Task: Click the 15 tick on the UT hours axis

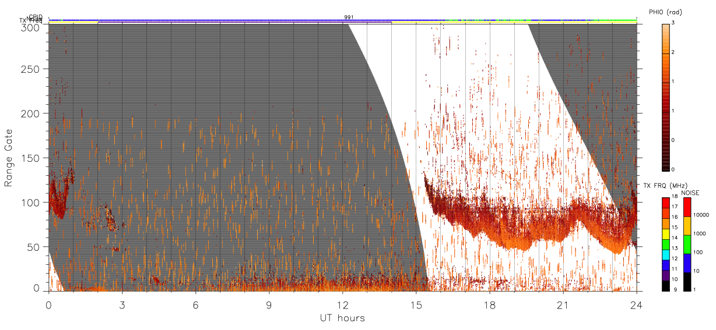Action: pyautogui.click(x=416, y=305)
